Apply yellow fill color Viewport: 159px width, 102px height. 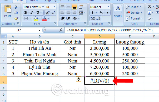point(36,18)
